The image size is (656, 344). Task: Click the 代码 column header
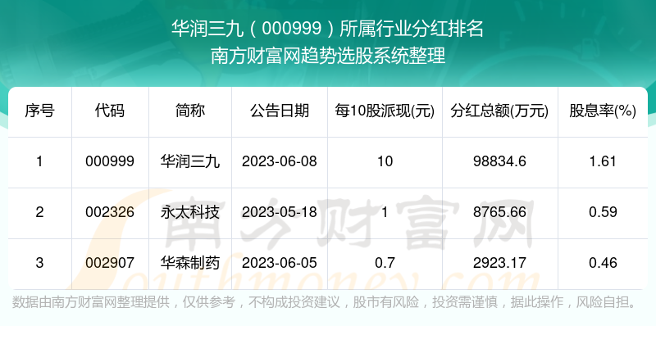pos(110,111)
